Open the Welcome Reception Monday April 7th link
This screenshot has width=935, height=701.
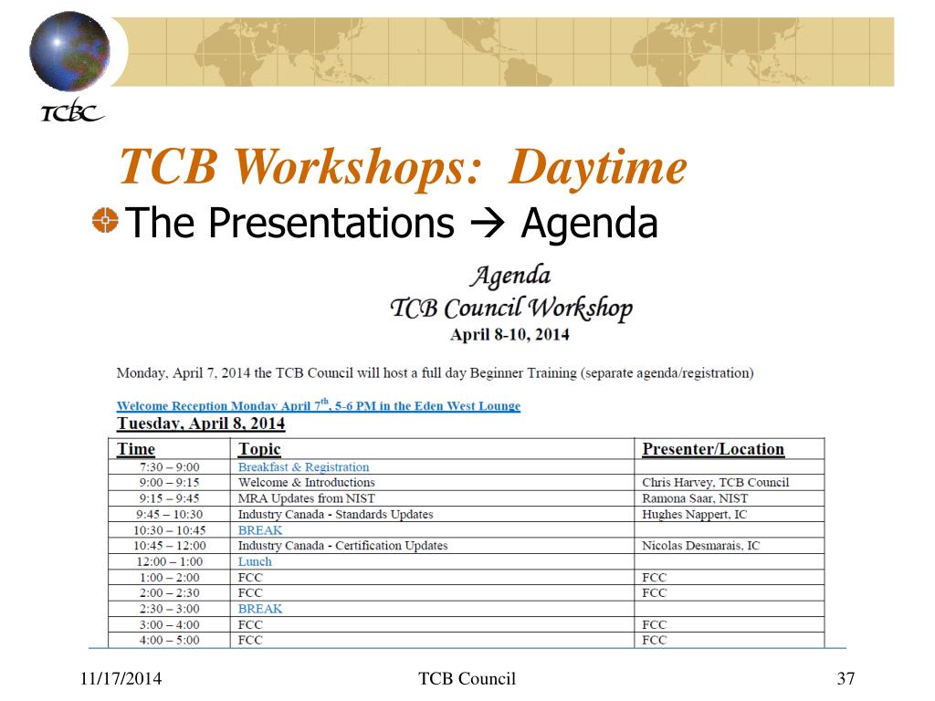coord(319,405)
